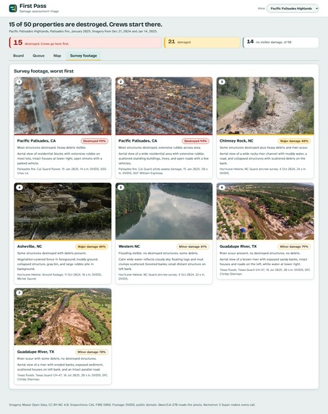Switch to the Map tab
Image resolution: width=328 pixels, height=414 pixels.
point(57,56)
